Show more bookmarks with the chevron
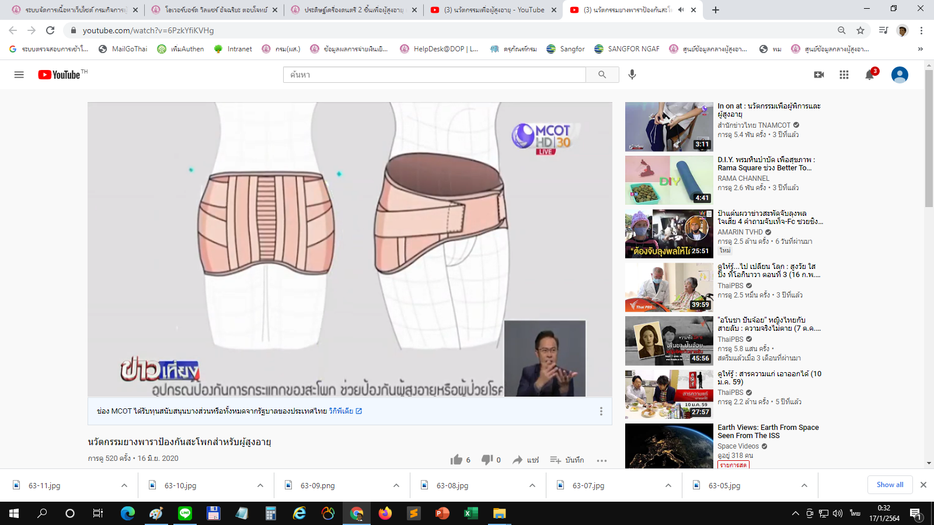This screenshot has width=934, height=525. pos(921,49)
